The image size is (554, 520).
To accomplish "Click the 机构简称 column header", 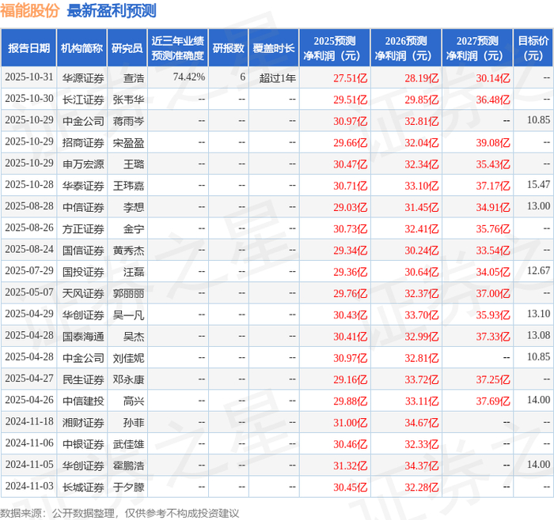I will (82, 48).
